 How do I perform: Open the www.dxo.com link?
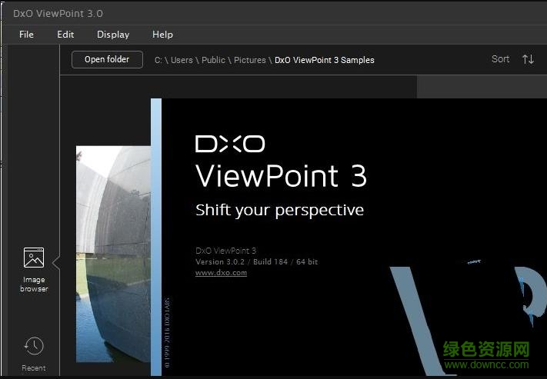(x=221, y=273)
